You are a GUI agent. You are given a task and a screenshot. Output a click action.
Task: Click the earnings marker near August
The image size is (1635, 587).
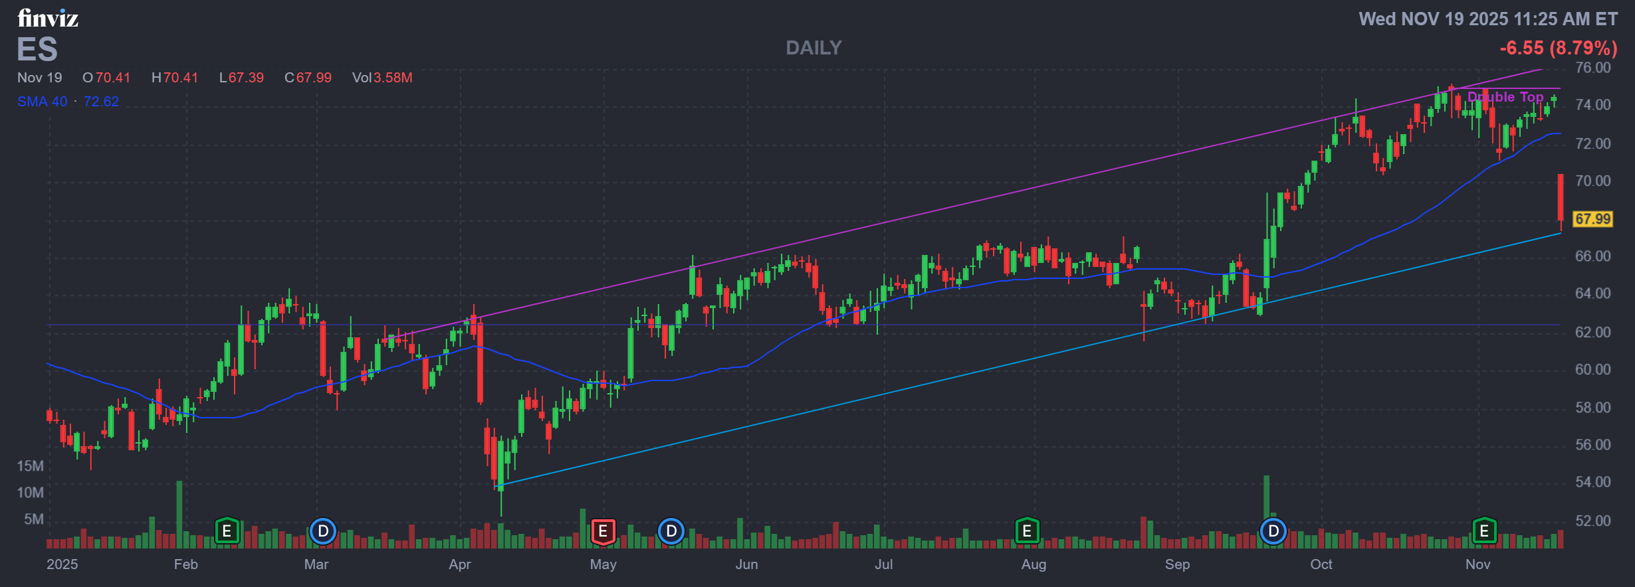[x=1027, y=531]
